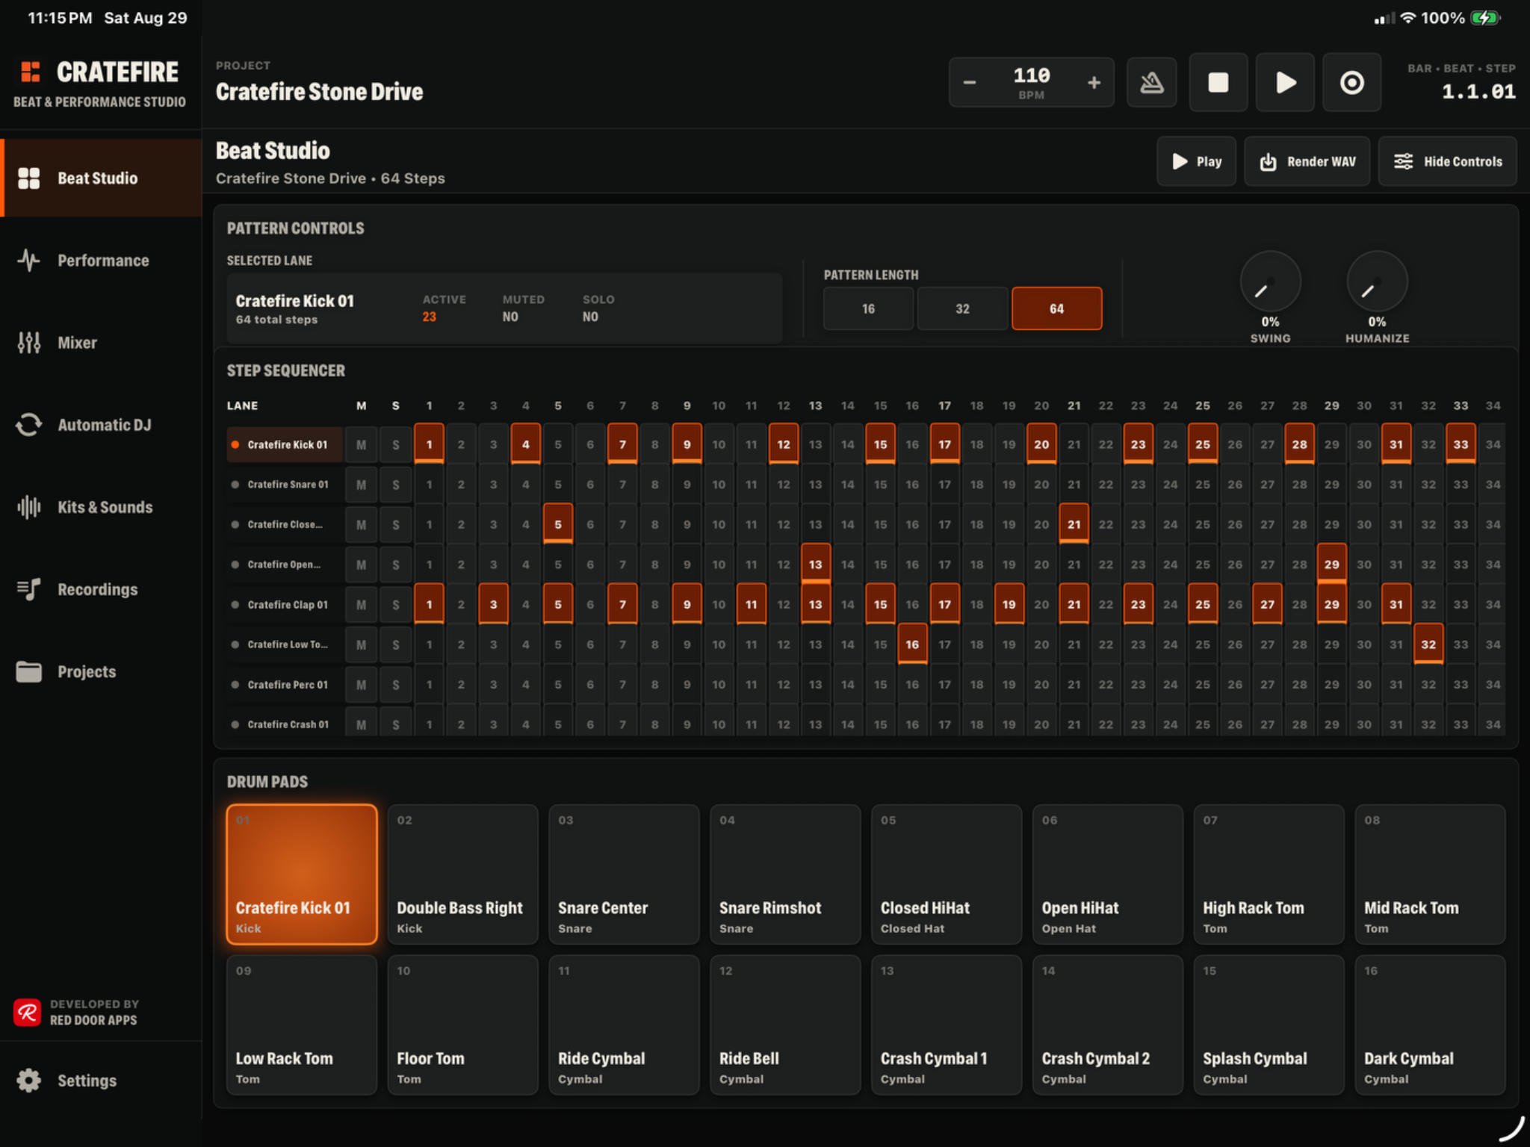Viewport: 1530px width, 1147px height.
Task: Solo the Cratefire Perc 01 lane
Action: click(396, 685)
